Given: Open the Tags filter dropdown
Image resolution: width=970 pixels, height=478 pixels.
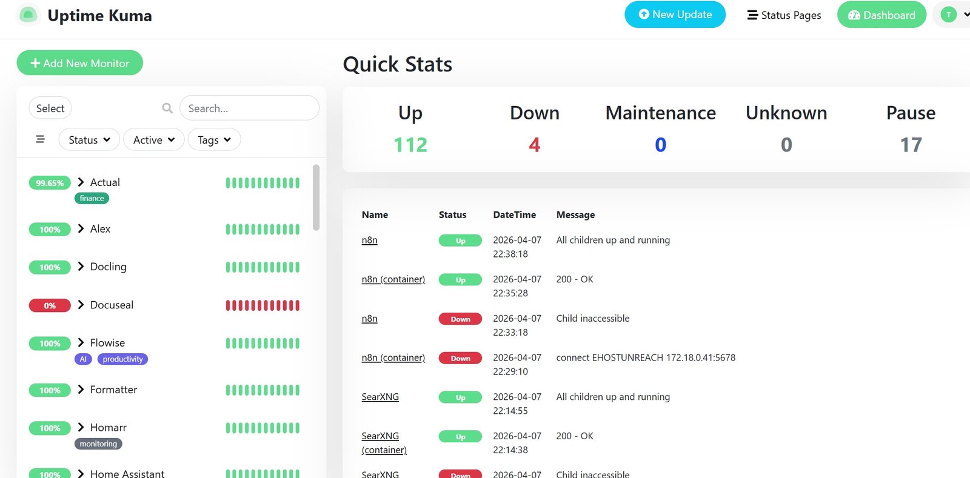Looking at the screenshot, I should coord(214,139).
